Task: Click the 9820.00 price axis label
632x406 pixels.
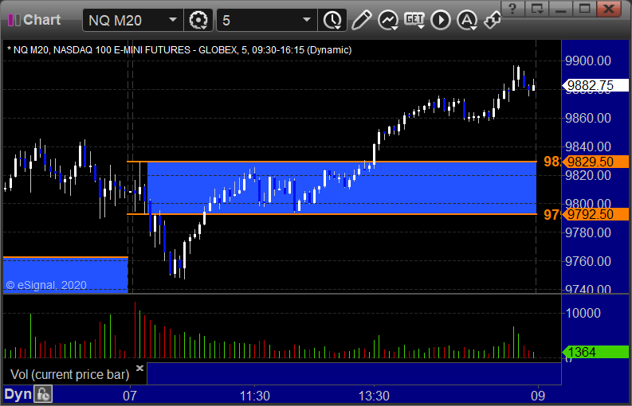Action: coord(588,175)
